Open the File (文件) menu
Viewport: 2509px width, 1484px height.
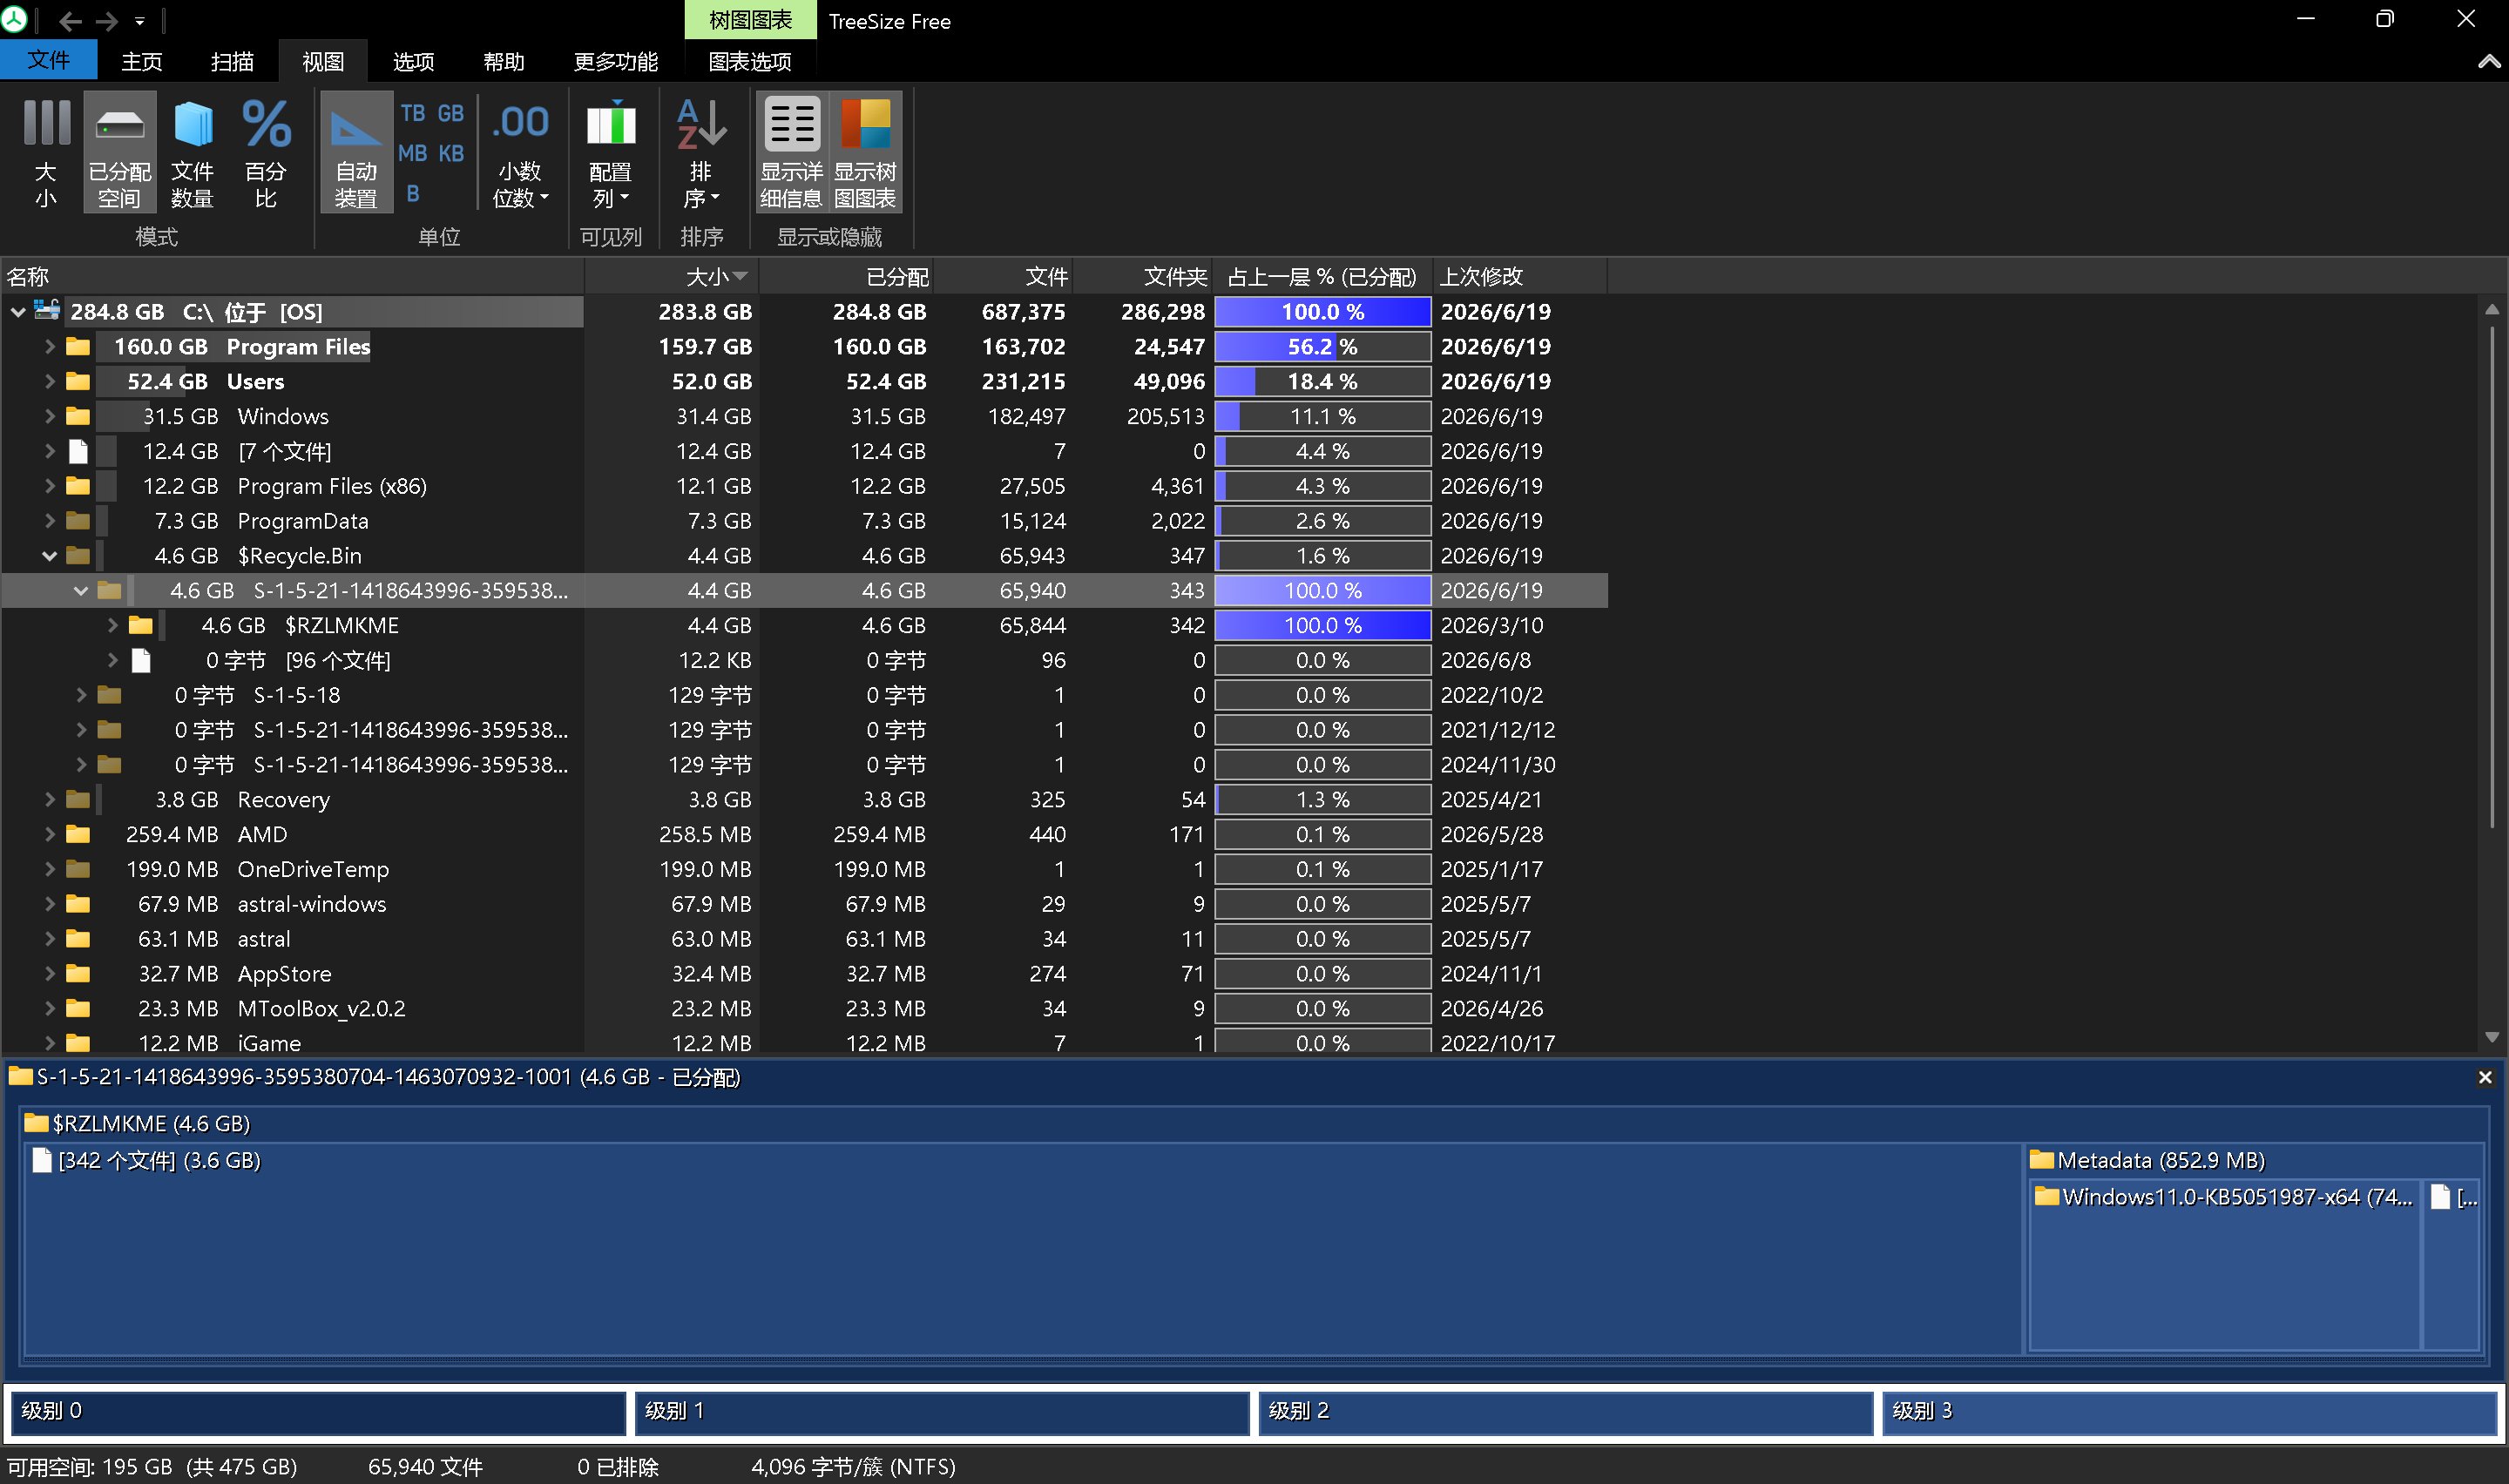(49, 60)
